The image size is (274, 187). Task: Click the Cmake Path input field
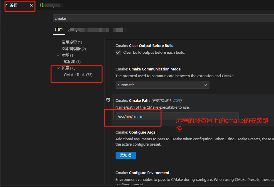pos(177,117)
